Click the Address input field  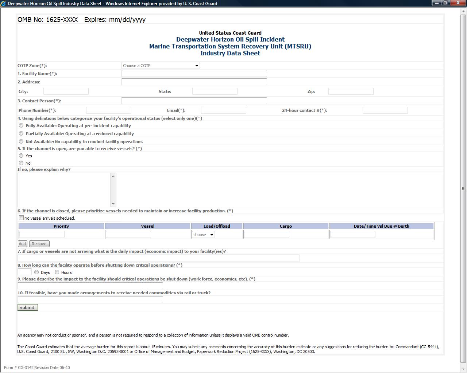tap(194, 82)
